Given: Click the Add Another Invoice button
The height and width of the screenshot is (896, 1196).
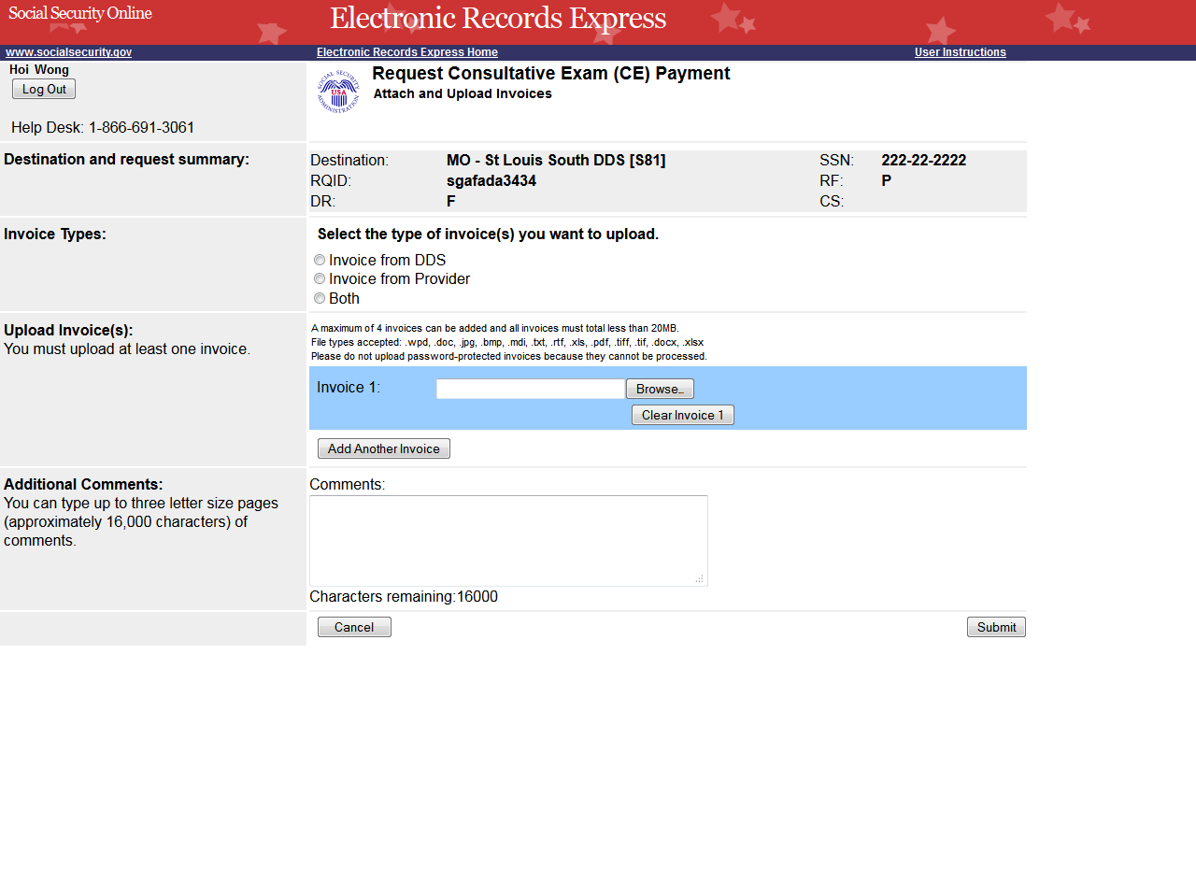Looking at the screenshot, I should tap(383, 449).
